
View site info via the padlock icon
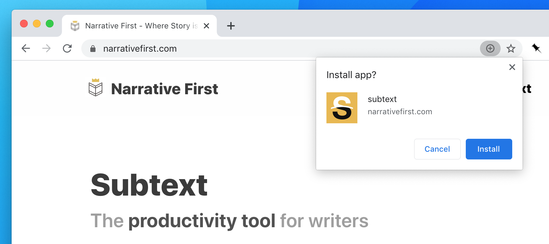(93, 49)
